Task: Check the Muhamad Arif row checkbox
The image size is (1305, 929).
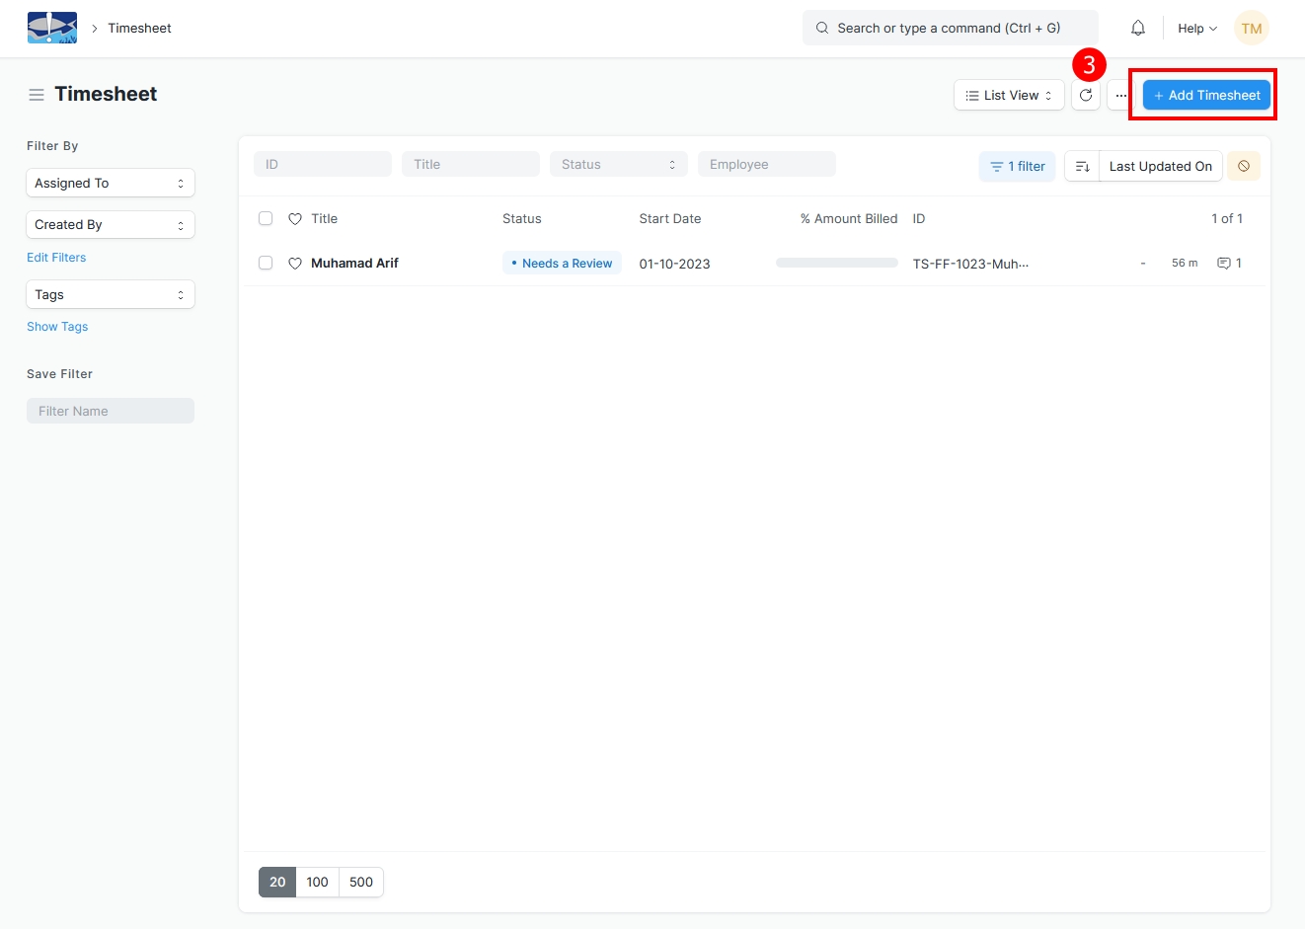Action: point(266,264)
